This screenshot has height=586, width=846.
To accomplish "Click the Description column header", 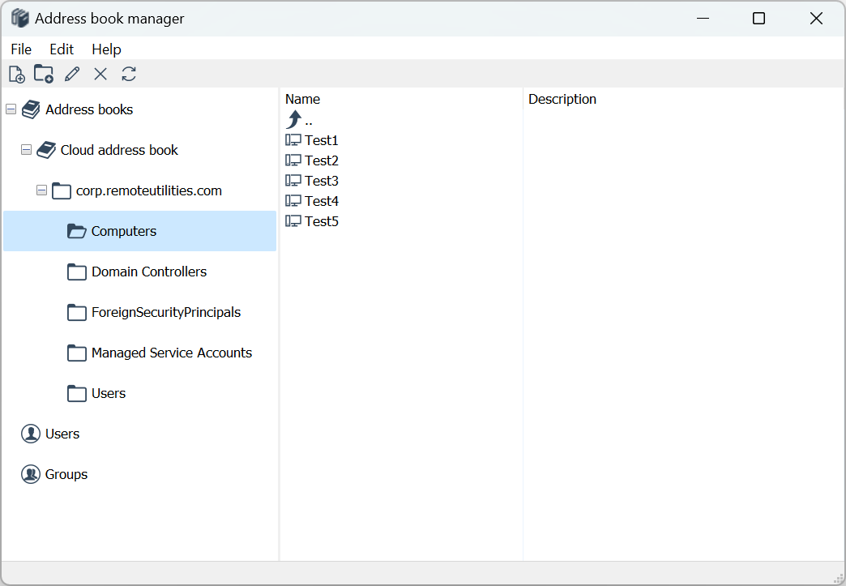I will point(562,99).
